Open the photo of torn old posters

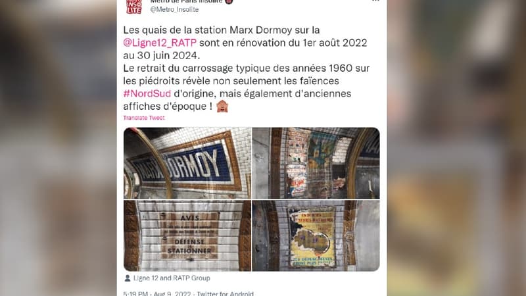[316, 163]
